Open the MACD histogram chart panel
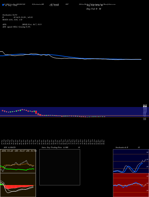Viewport: 149px width, 197px height. point(18,185)
